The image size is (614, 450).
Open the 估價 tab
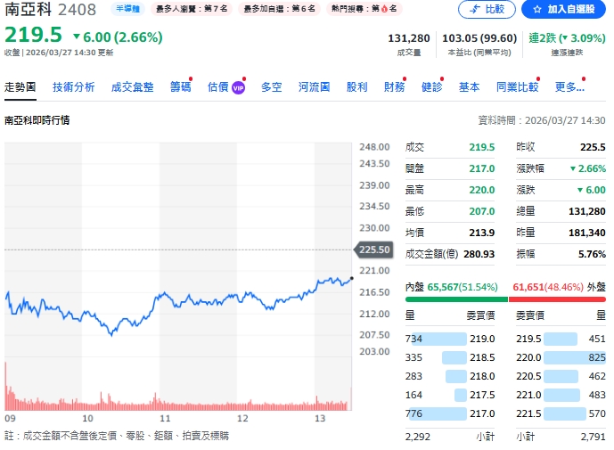pos(218,87)
